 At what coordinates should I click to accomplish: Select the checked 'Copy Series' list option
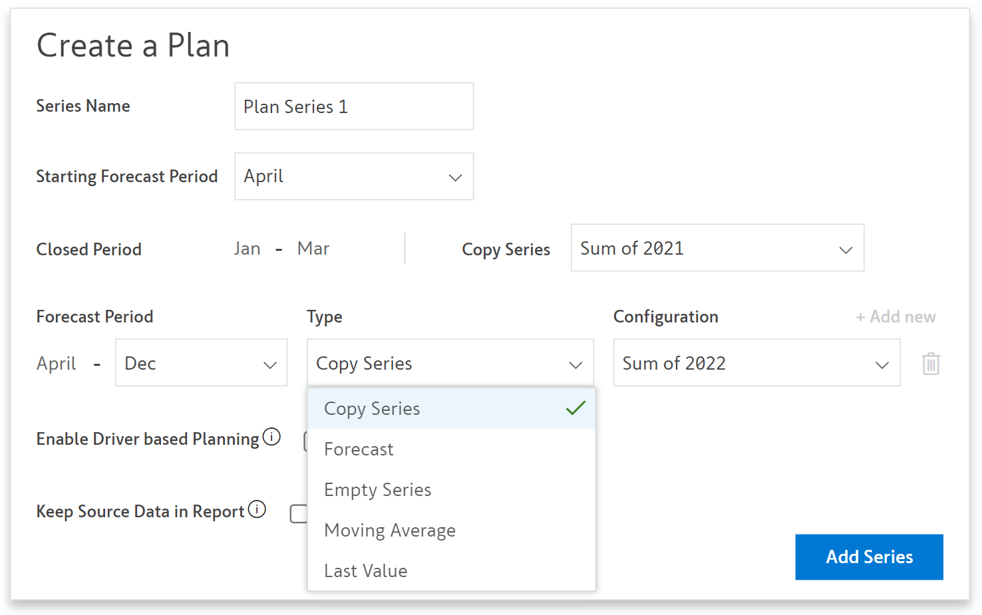[373, 409]
